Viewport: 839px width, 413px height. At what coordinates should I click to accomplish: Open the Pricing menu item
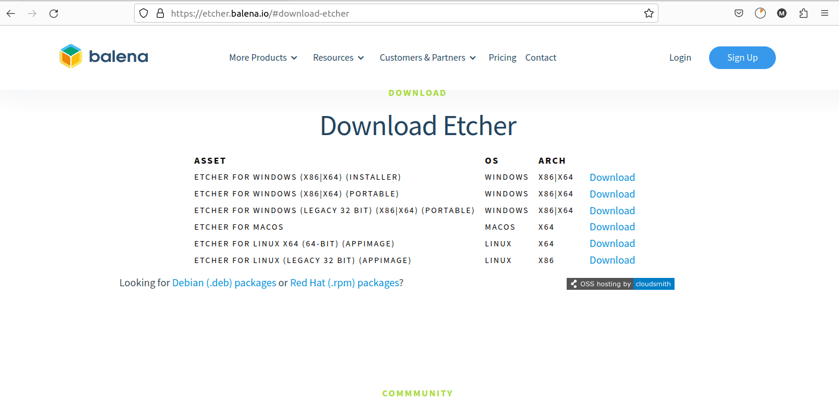(502, 58)
